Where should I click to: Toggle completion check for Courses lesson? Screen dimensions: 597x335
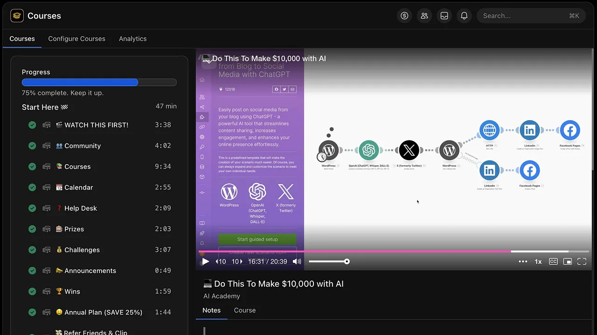tap(32, 167)
